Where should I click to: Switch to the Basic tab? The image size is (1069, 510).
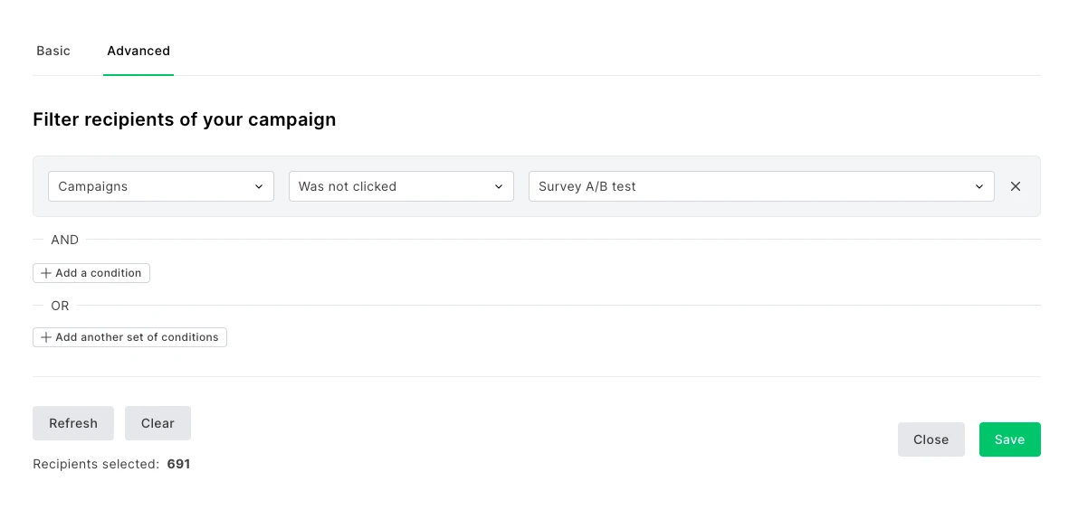tap(53, 52)
